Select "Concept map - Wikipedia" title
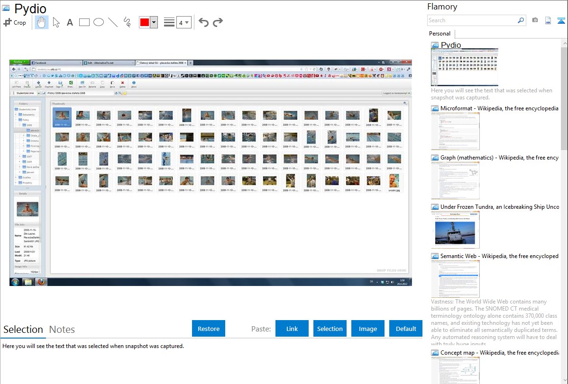The image size is (568, 384). (499, 352)
